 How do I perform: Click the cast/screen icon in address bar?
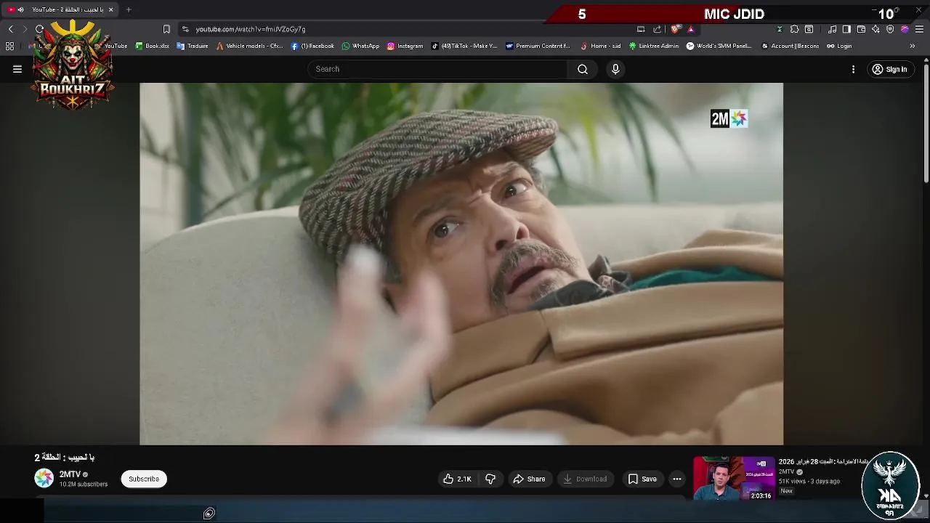point(641,29)
